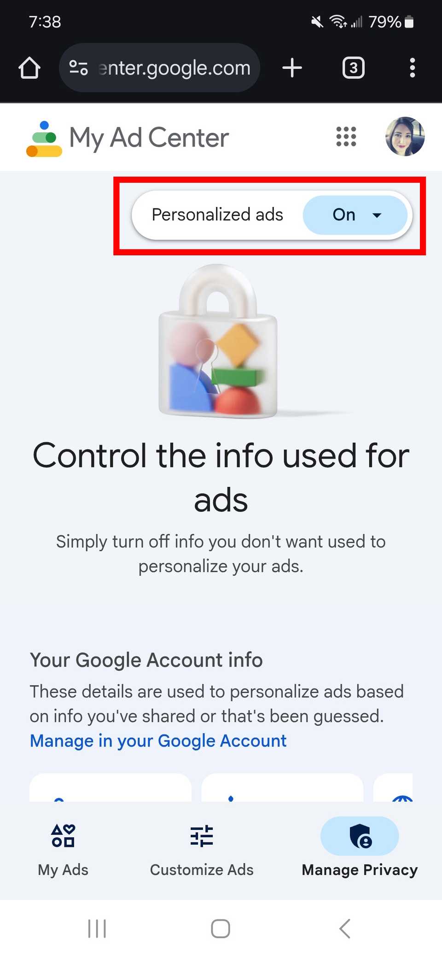Open the account profile picture

click(405, 136)
